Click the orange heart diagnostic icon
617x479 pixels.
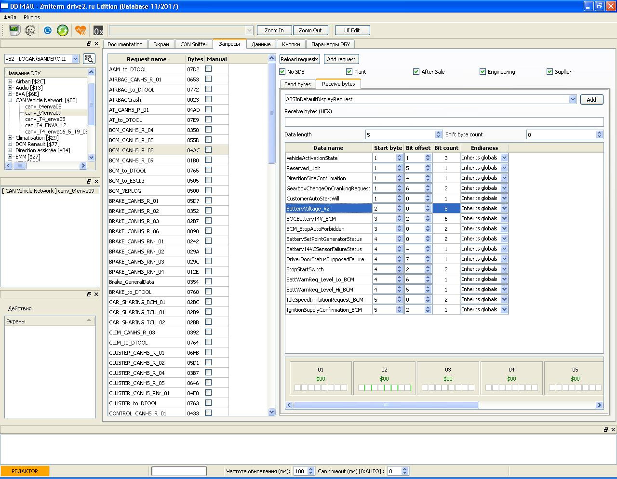tap(80, 30)
